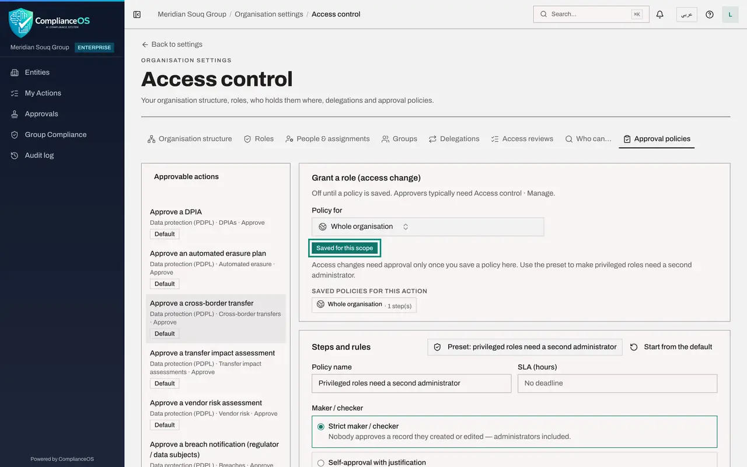Open saved Whole organisation 1 step(s) policy

coord(364,305)
